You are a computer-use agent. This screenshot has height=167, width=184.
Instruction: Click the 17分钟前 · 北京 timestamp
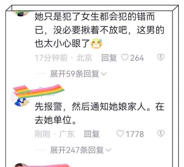click(63, 58)
